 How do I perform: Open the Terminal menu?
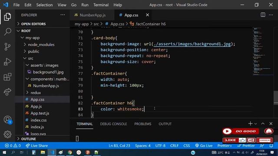(101, 5)
